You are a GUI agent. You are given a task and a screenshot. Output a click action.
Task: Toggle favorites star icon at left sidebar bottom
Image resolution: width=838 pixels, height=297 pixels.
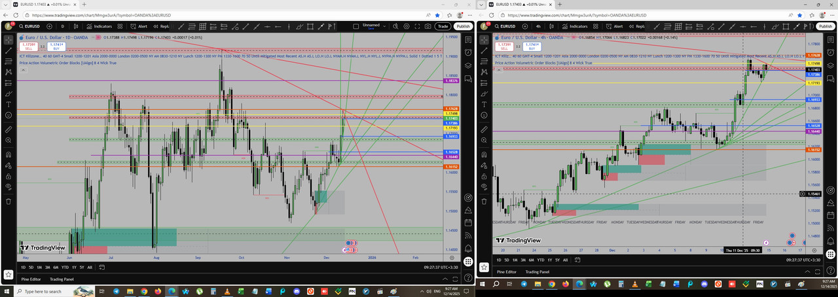click(8, 275)
